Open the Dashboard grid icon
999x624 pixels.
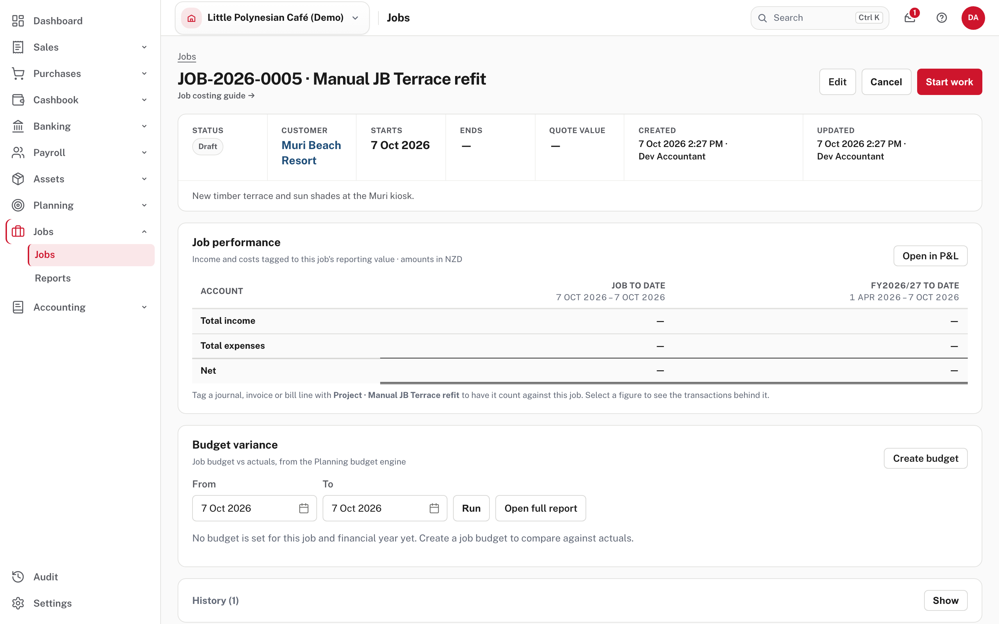coord(18,21)
